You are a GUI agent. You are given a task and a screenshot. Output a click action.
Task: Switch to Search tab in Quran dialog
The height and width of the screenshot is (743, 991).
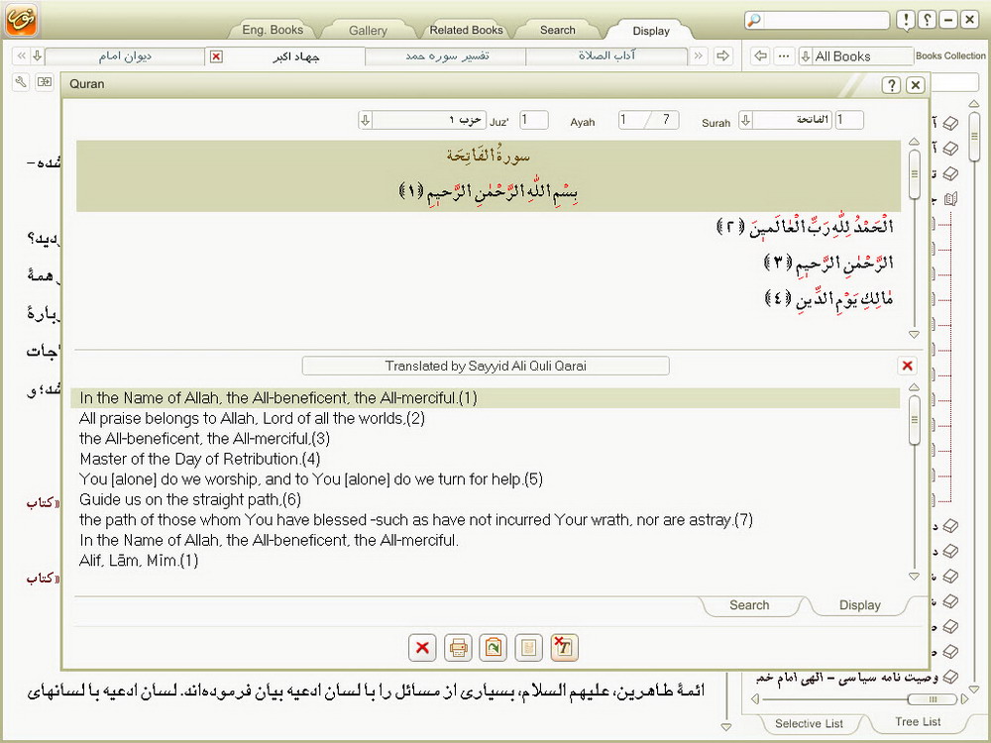coord(749,605)
